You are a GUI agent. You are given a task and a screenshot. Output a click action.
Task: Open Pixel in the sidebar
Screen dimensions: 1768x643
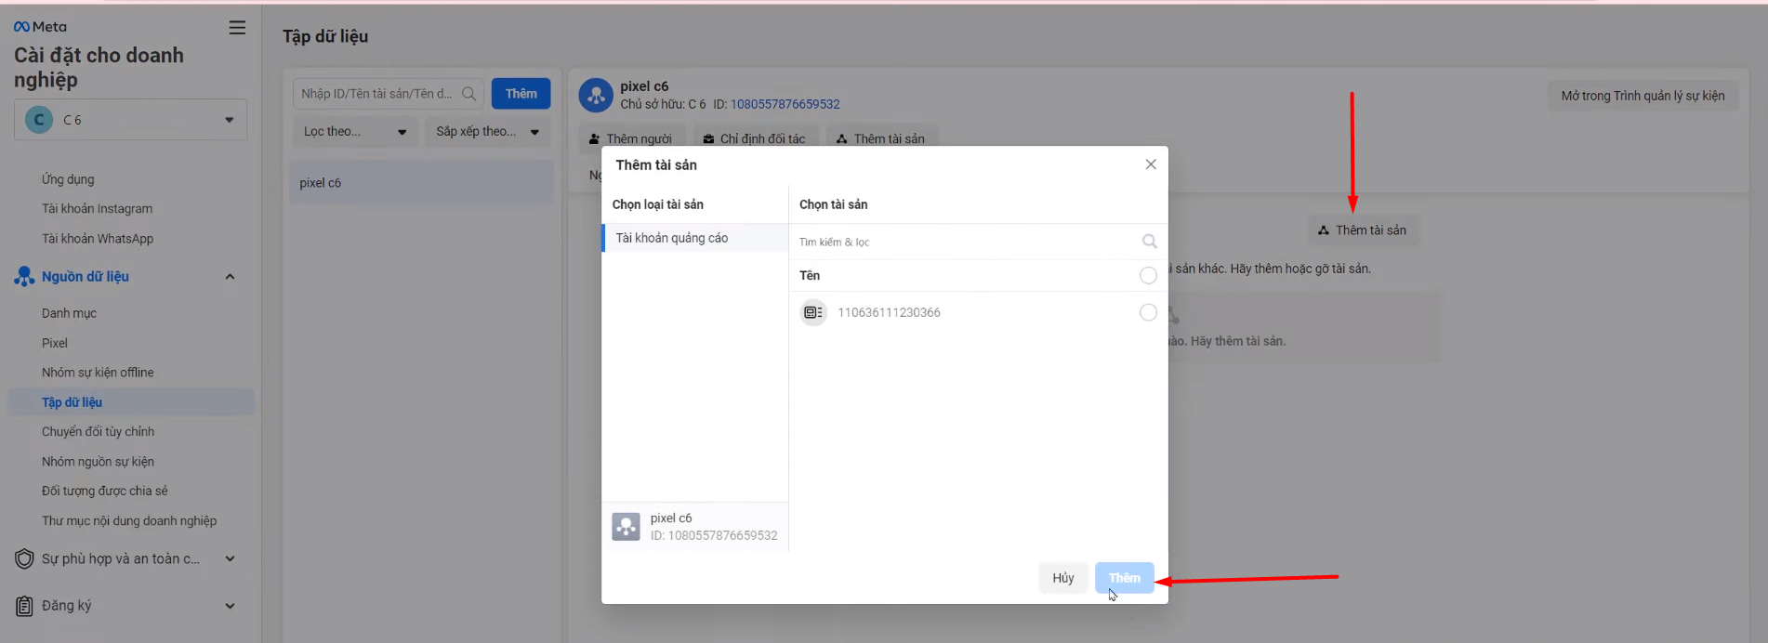coord(55,343)
